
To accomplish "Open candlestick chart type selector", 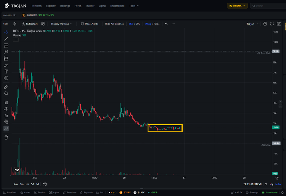I will 15,24.
